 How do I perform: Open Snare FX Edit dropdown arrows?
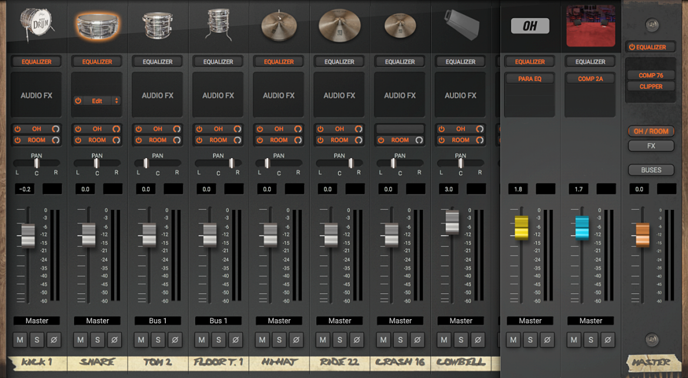tap(116, 101)
